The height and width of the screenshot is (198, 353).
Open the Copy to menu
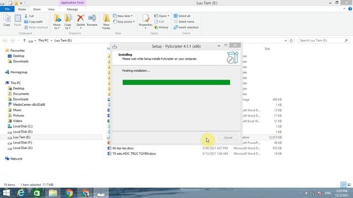[68, 22]
